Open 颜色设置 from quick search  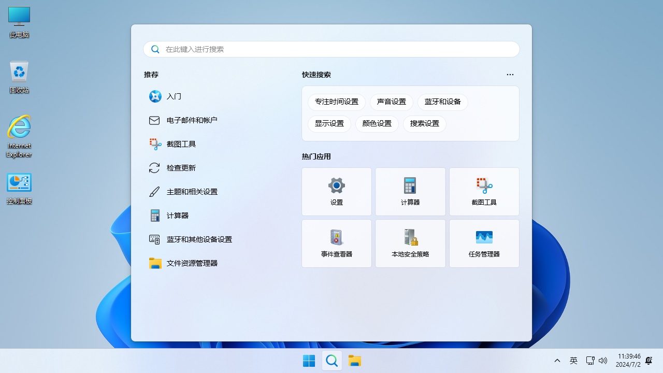[x=377, y=124]
